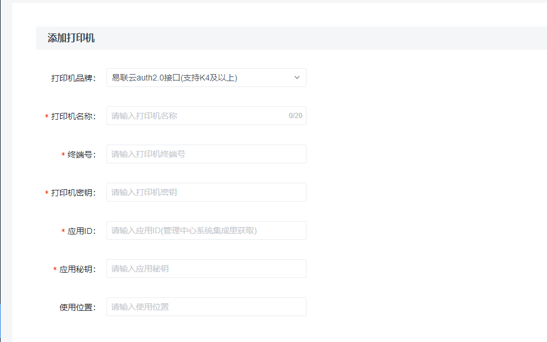Open the 打印机品牌 brand dropdown
The height and width of the screenshot is (342, 547).
[x=200, y=78]
